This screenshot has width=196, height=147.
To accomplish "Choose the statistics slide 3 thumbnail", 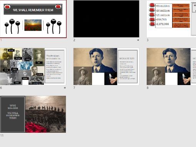I will [171, 19].
